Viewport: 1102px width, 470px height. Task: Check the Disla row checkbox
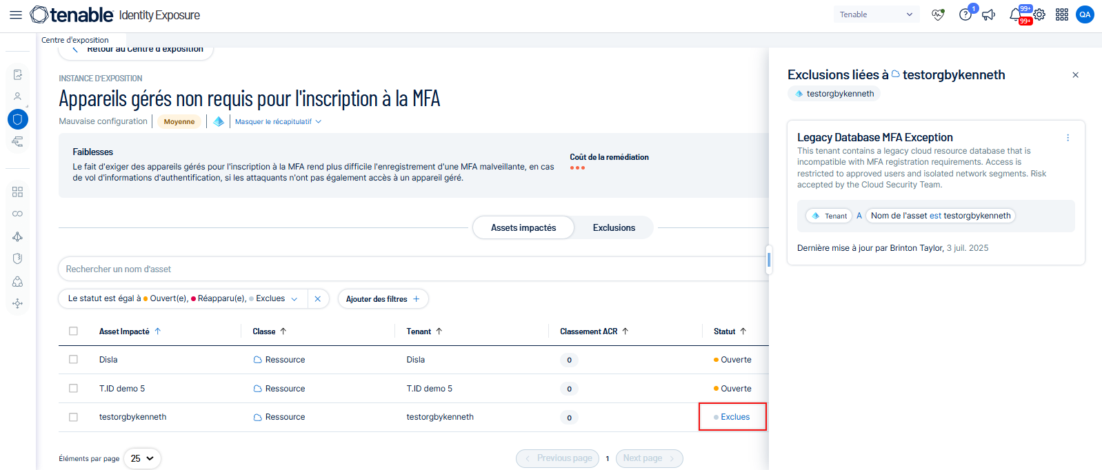tap(74, 360)
